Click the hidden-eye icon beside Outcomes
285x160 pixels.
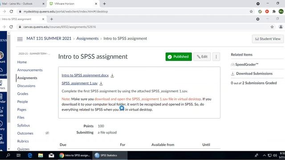coord(47,133)
